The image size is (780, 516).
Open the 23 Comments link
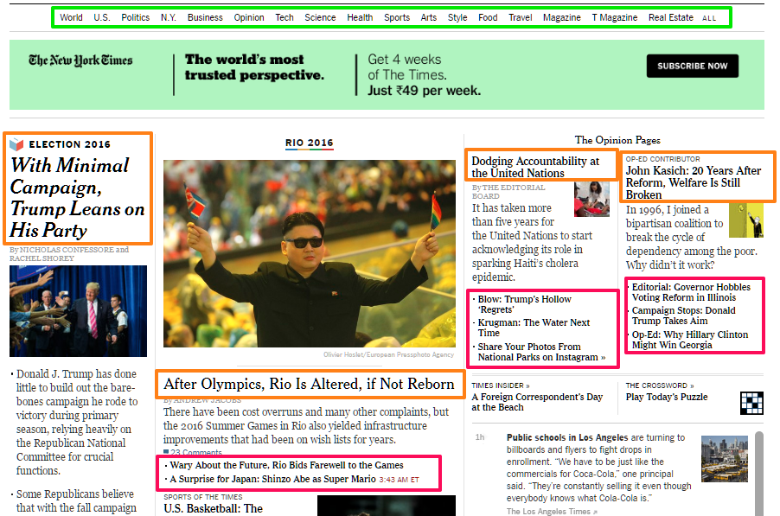[193, 452]
